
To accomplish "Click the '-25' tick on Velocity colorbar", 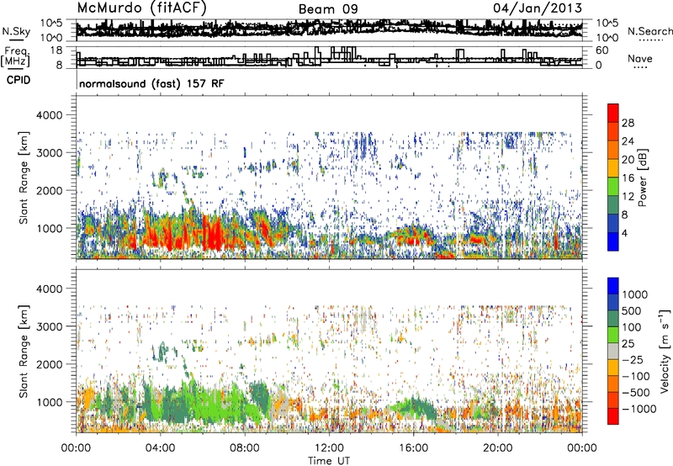I will (x=633, y=359).
